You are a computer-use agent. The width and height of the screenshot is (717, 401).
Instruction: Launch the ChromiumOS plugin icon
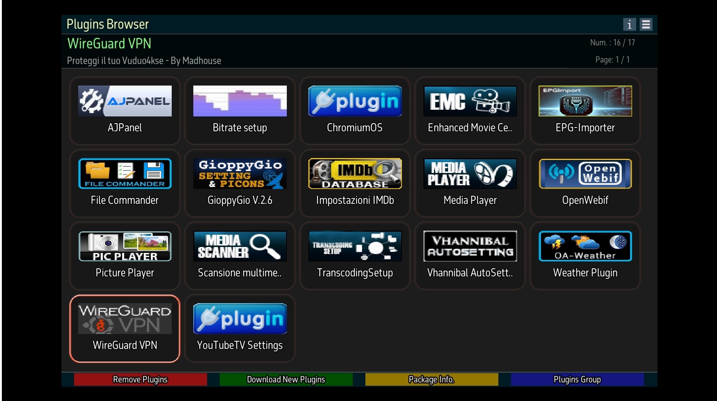tap(355, 101)
